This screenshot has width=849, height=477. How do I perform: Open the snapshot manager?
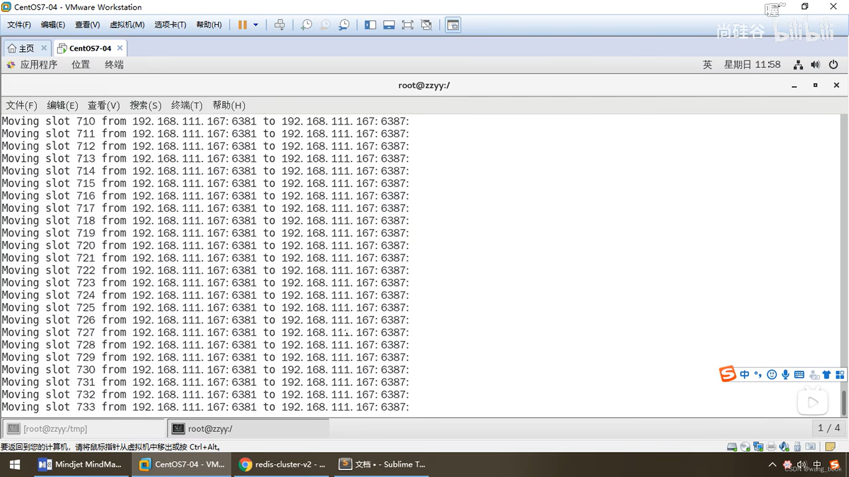click(x=344, y=25)
